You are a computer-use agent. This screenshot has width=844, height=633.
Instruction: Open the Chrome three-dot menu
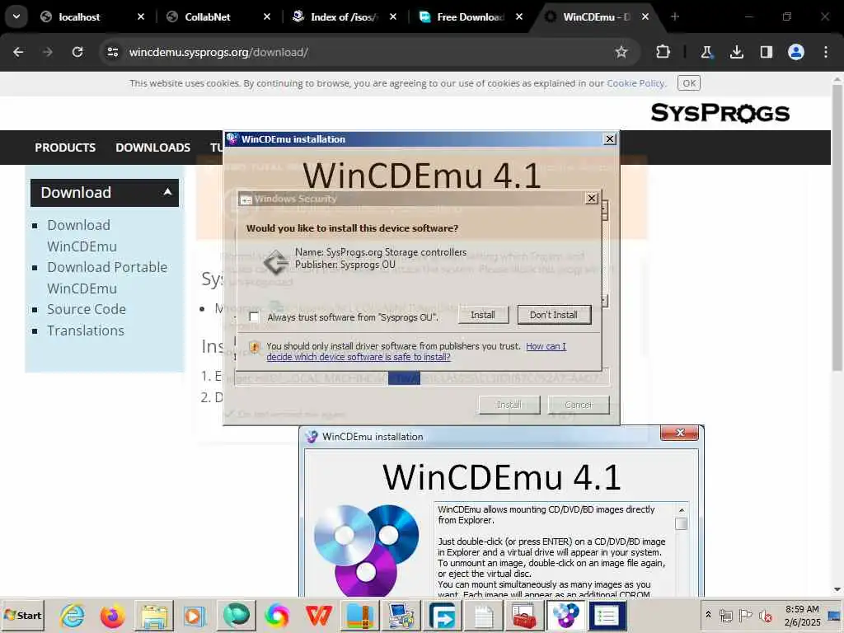tap(826, 52)
